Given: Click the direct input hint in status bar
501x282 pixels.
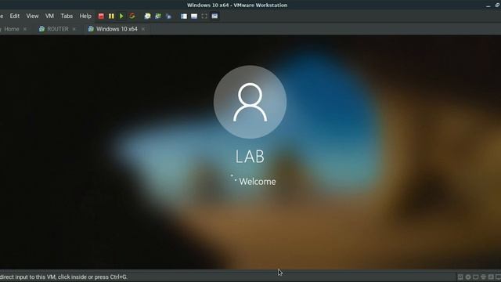Looking at the screenshot, I should [63, 277].
